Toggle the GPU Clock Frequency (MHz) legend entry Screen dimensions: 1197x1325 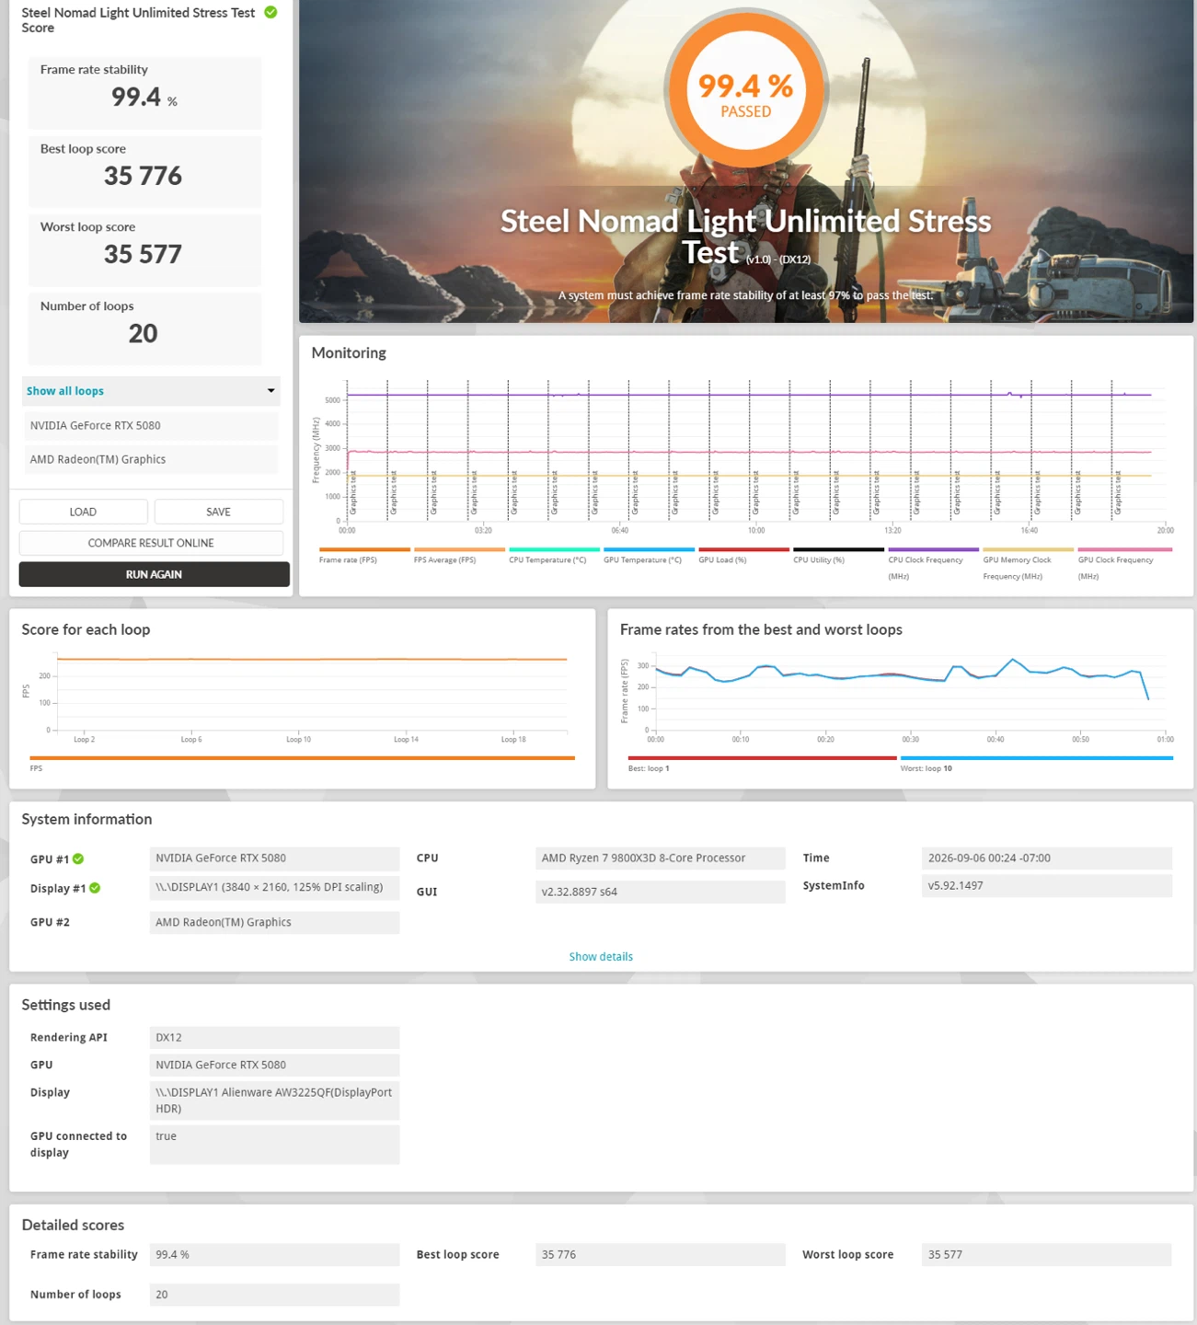pyautogui.click(x=1124, y=564)
